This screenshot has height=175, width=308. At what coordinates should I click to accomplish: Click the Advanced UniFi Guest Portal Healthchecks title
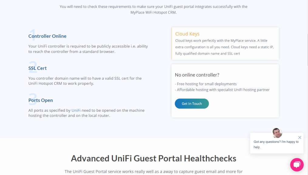(x=154, y=158)
